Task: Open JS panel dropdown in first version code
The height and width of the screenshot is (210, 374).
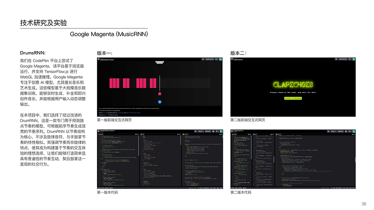Action: coord(222,134)
